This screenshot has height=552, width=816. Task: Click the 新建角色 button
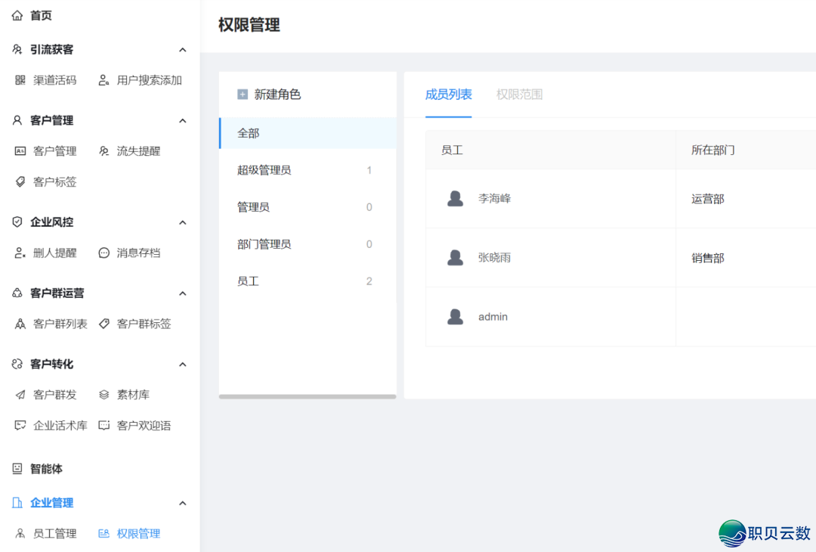tap(270, 95)
